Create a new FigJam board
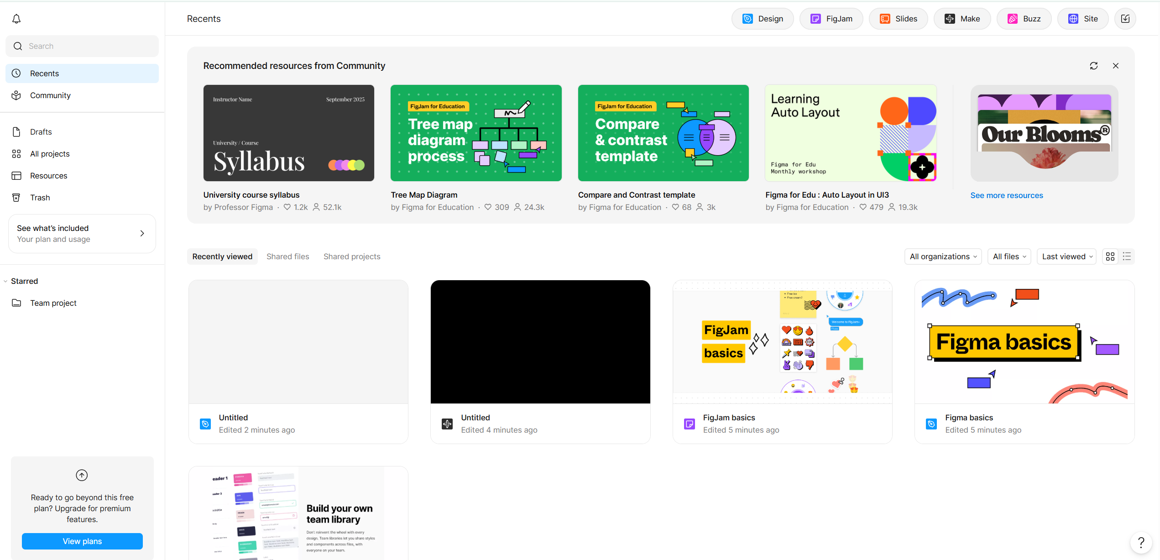The image size is (1160, 560). coord(831,19)
